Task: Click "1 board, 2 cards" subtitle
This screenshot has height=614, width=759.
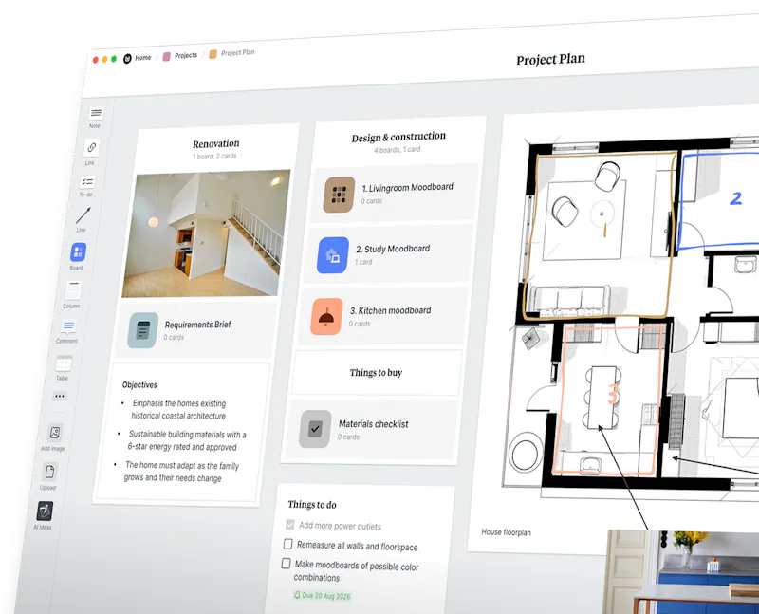Action: [x=214, y=157]
